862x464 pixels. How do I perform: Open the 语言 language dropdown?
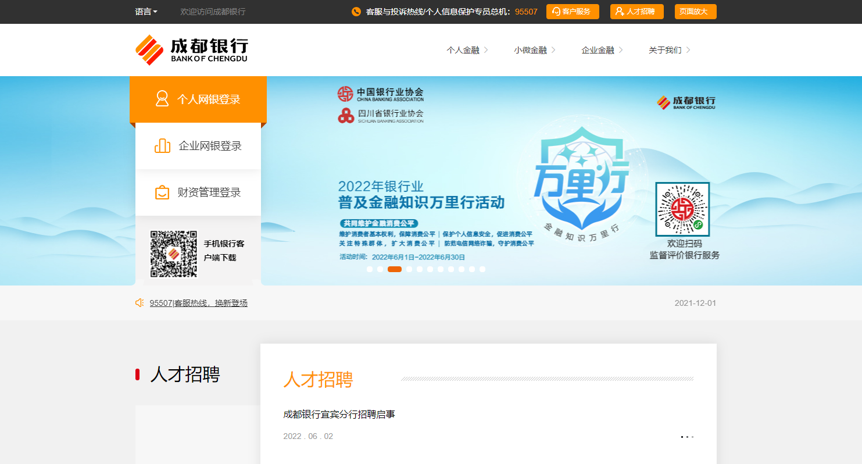(x=146, y=12)
